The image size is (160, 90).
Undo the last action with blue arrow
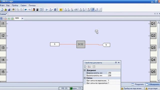[x=26, y=9]
